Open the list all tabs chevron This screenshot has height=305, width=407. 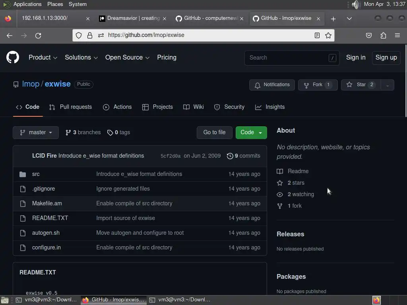tap(349, 18)
